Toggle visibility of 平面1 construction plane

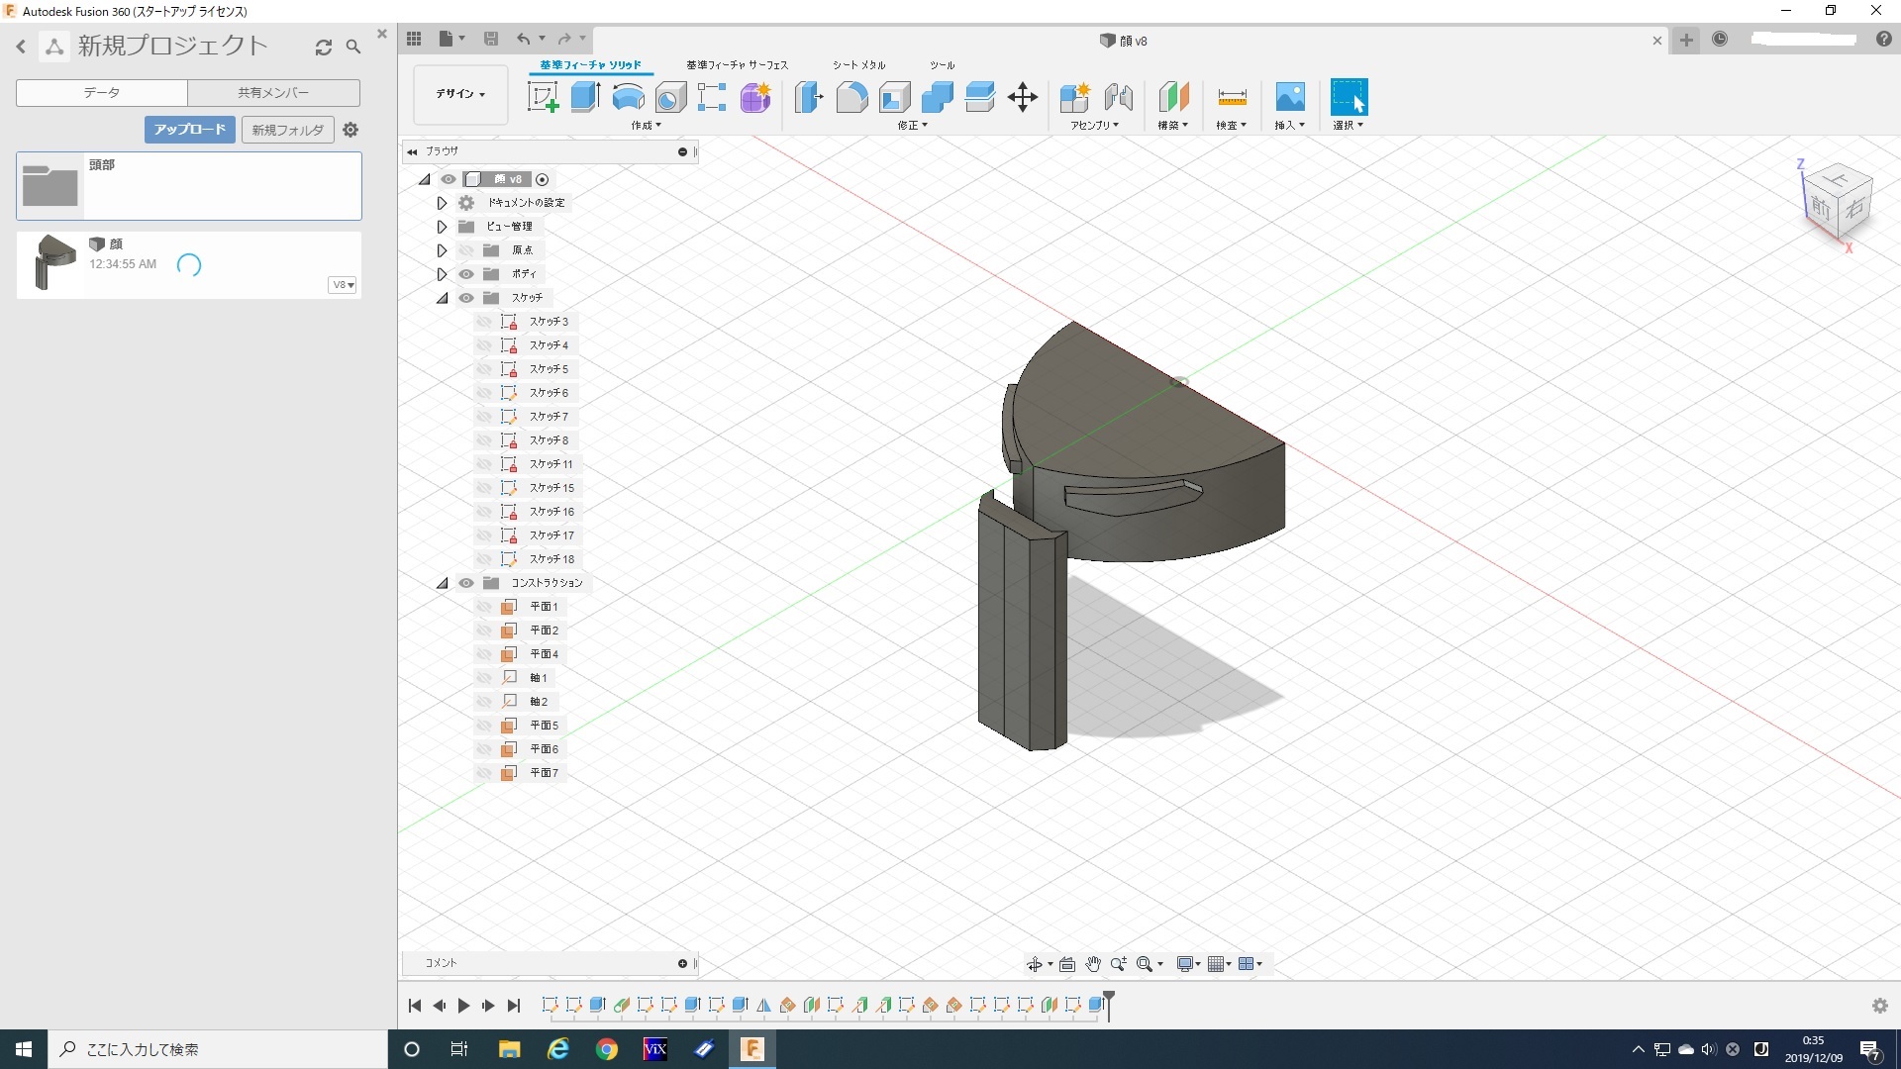coord(484,607)
